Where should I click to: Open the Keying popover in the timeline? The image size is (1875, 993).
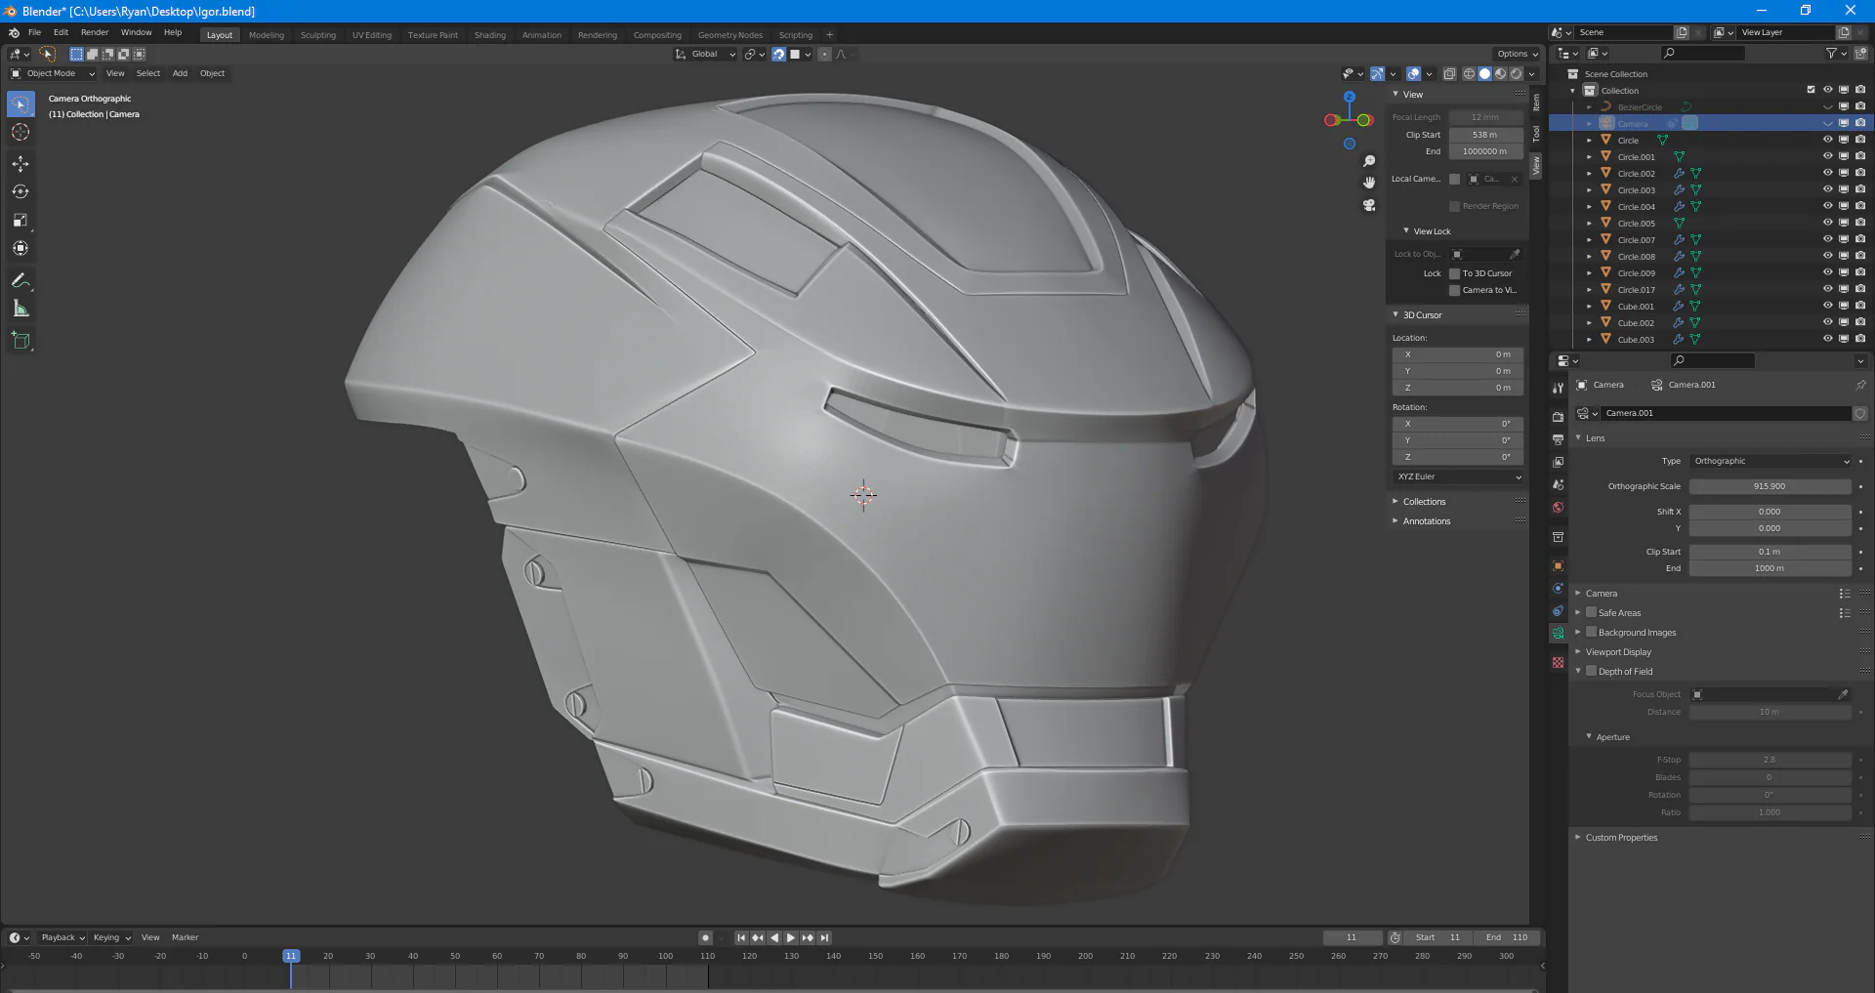pos(111,937)
